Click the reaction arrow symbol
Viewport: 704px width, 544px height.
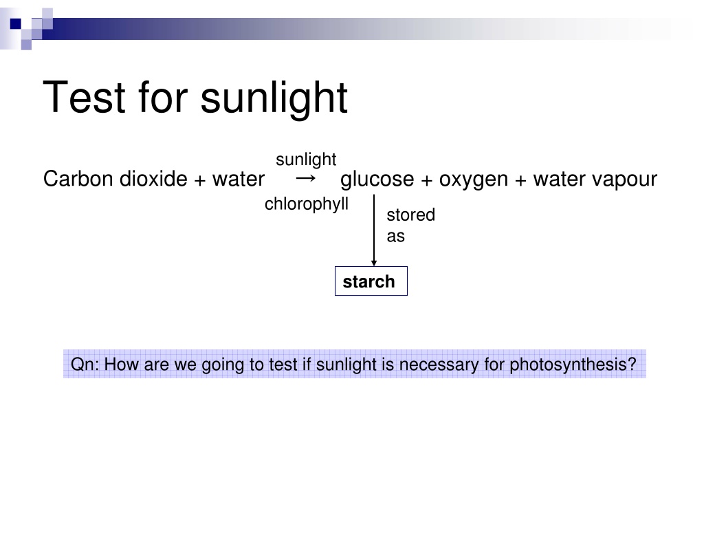click(x=305, y=178)
